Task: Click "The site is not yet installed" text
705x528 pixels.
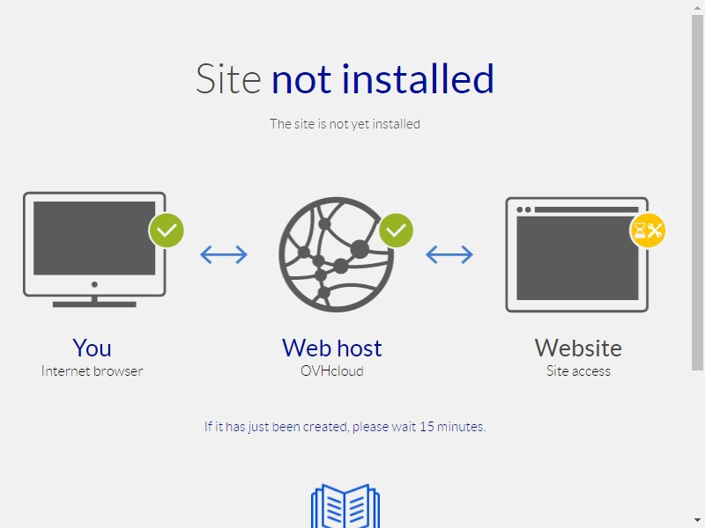Action: (345, 124)
